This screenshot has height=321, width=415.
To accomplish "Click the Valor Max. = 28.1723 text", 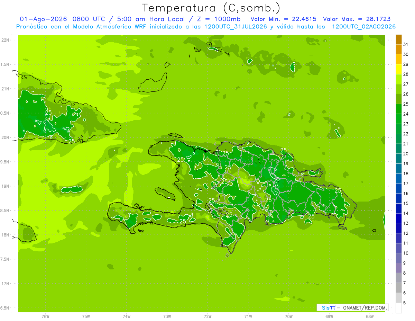I will (357, 19).
